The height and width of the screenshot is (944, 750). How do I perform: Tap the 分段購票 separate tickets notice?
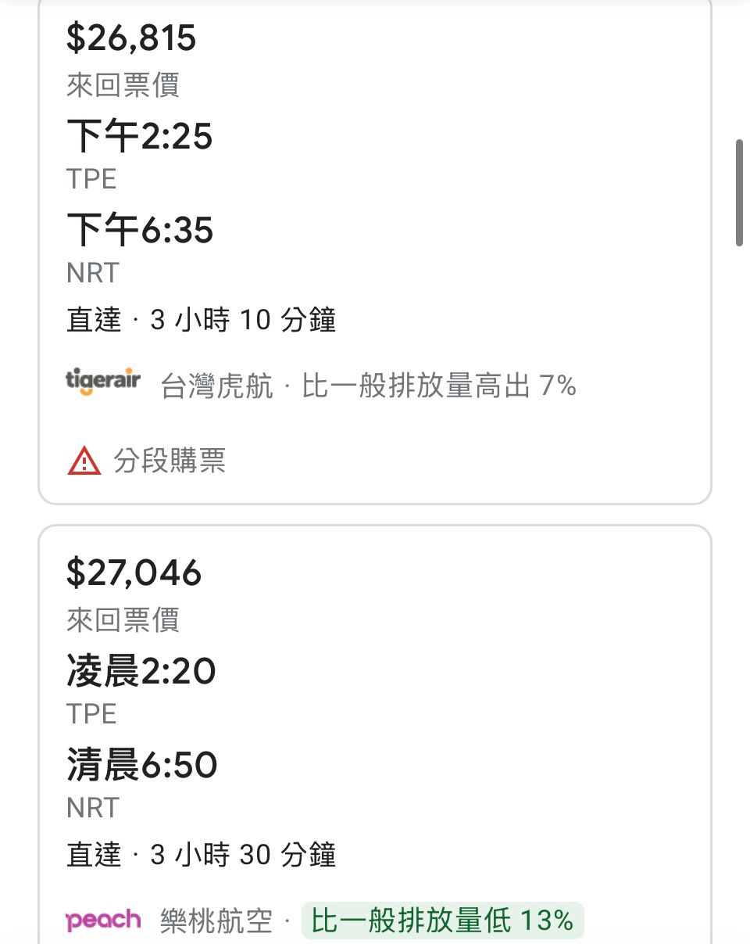(x=170, y=461)
